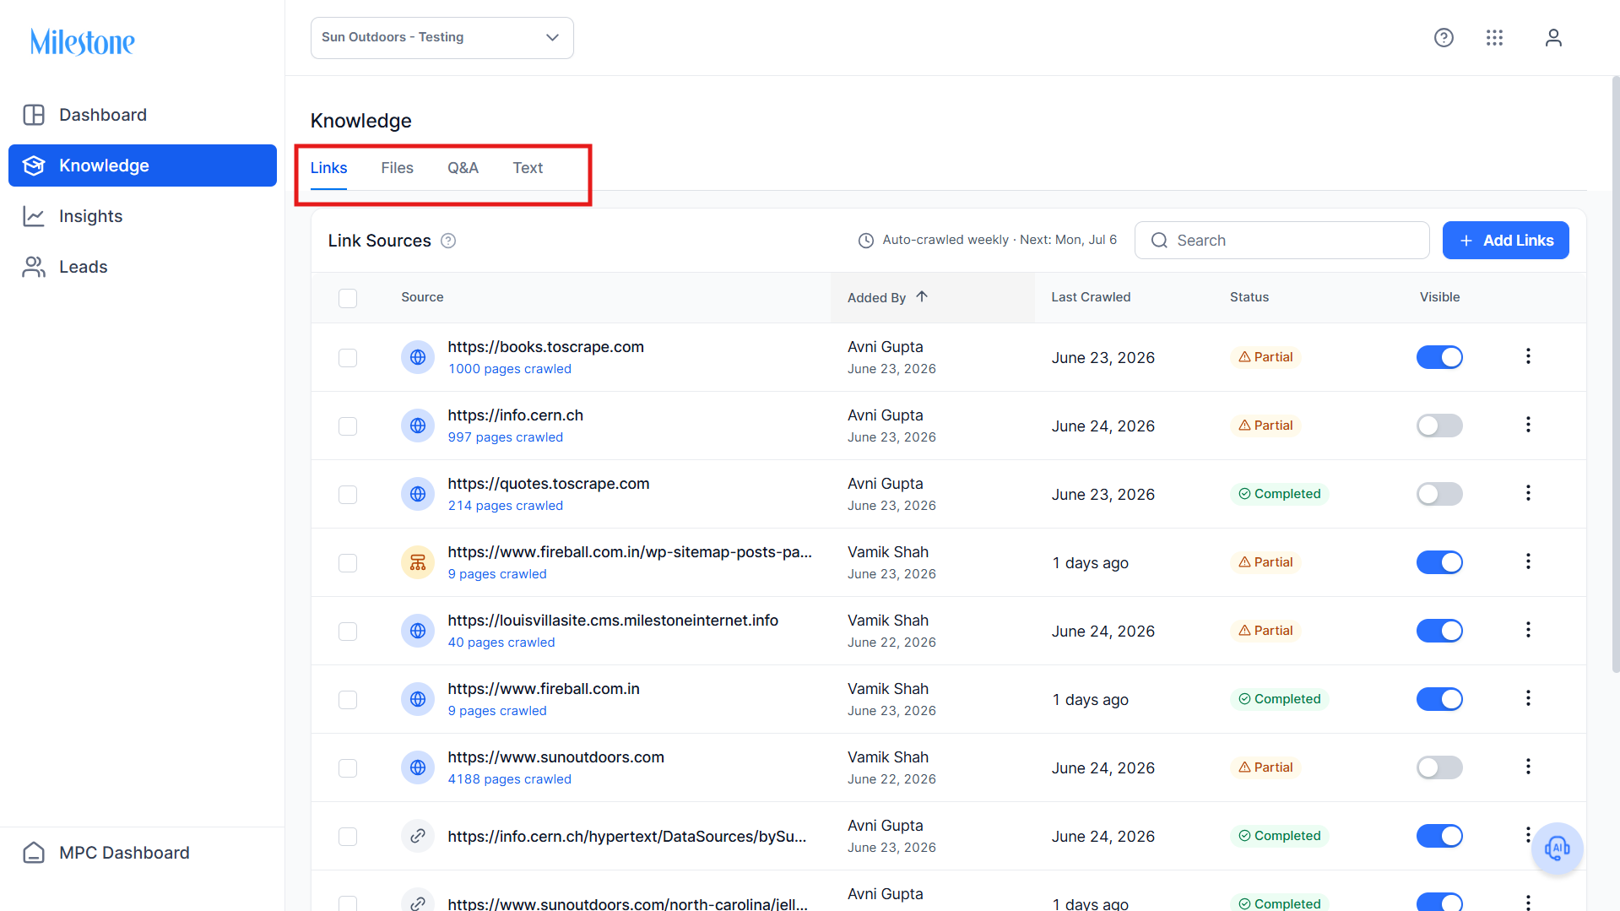Check the books.toscrape.com row checkbox
Viewport: 1620px width, 911px height.
click(x=348, y=358)
